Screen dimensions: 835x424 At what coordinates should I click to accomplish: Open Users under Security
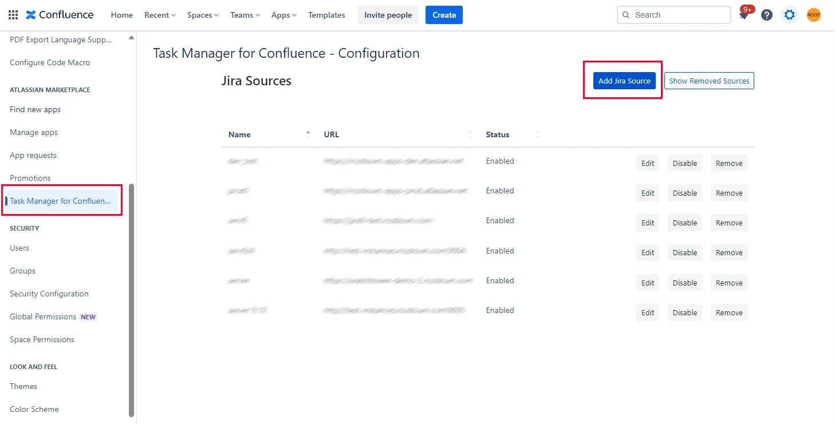coord(19,248)
